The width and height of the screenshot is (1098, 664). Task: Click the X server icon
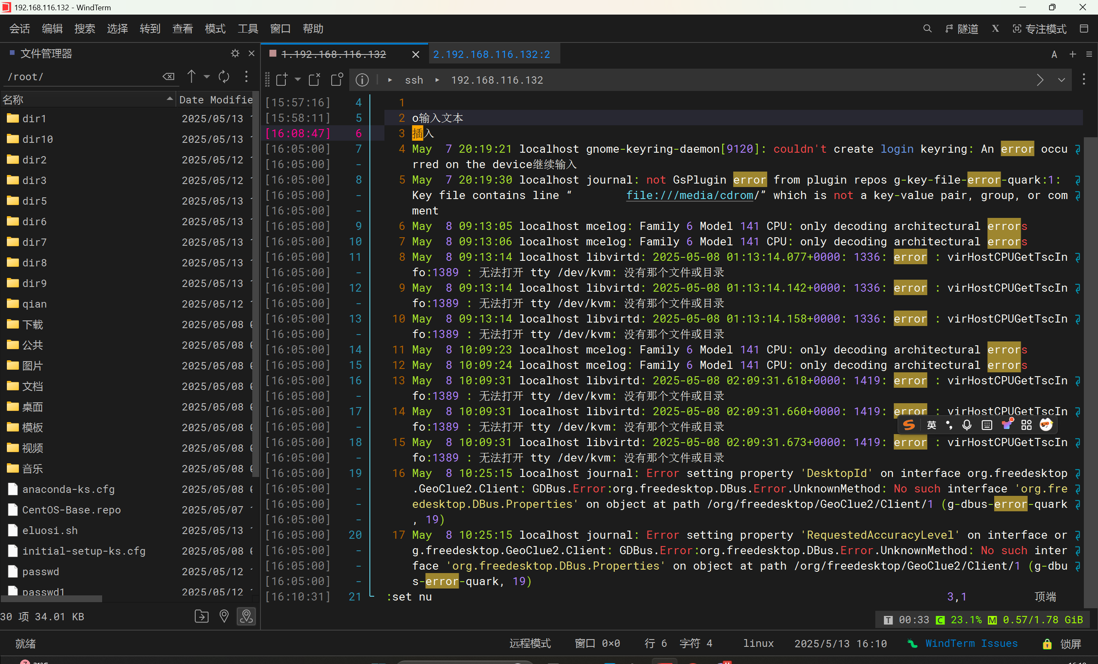point(995,29)
